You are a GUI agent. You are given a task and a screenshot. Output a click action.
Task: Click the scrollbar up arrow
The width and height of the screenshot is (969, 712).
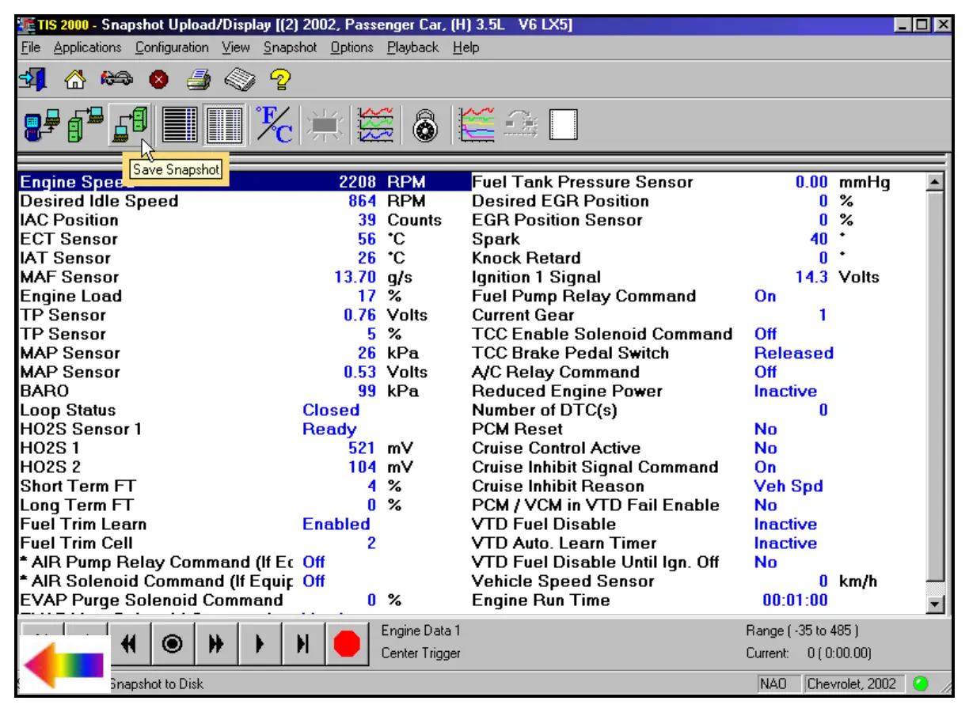[x=935, y=183]
